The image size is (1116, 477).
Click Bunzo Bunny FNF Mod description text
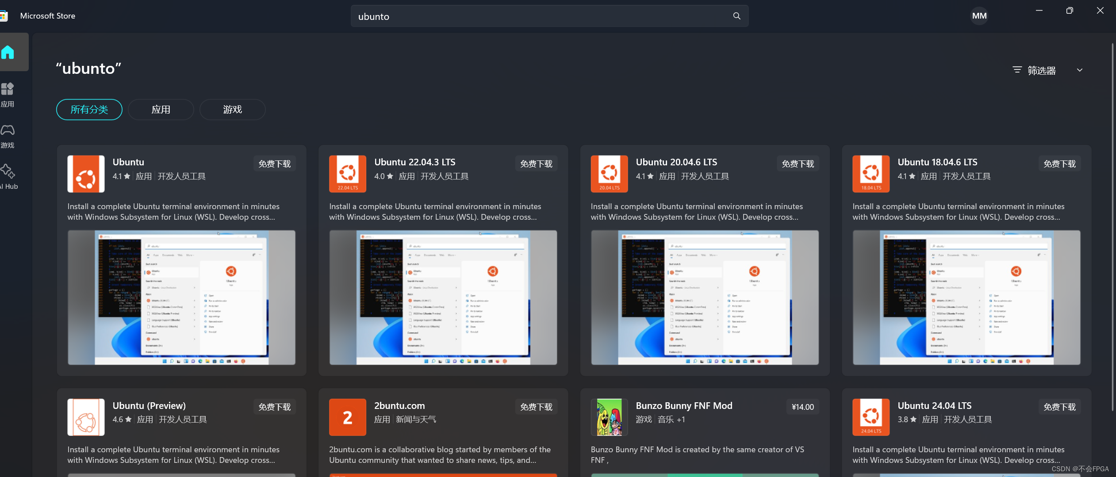698,455
